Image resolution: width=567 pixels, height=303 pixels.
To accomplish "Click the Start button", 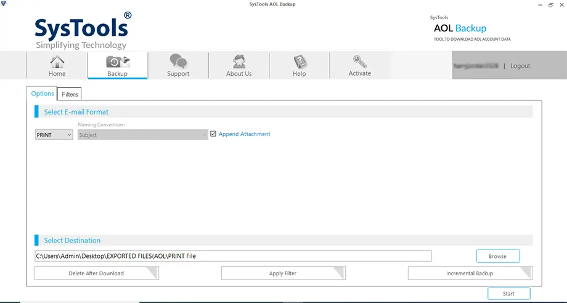I will (x=509, y=294).
